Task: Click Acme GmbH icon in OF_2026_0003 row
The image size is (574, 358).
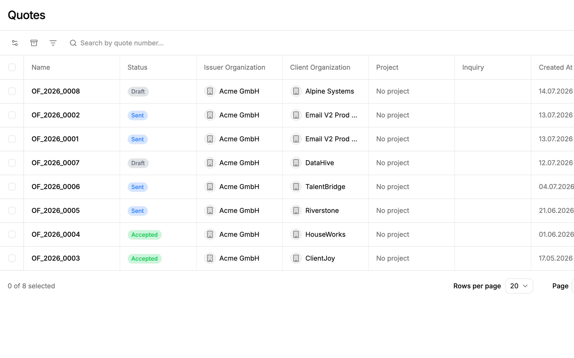Action: [x=210, y=258]
